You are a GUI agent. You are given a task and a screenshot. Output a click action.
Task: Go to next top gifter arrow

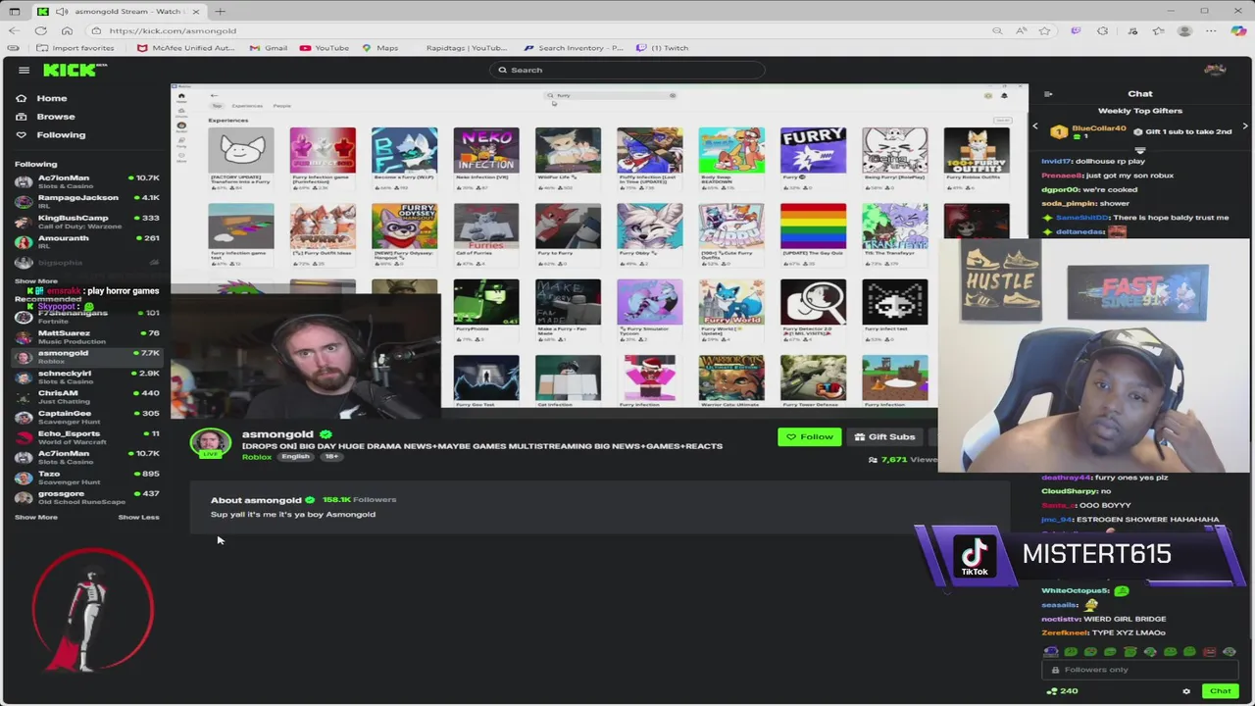[1245, 126]
